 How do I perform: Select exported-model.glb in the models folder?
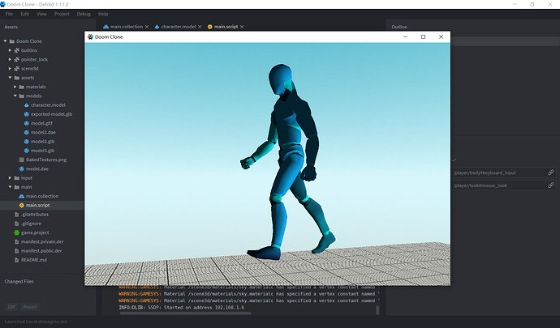(x=52, y=114)
